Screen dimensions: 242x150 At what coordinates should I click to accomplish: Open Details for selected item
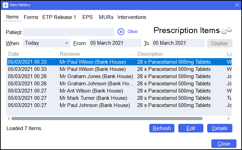click(x=220, y=128)
